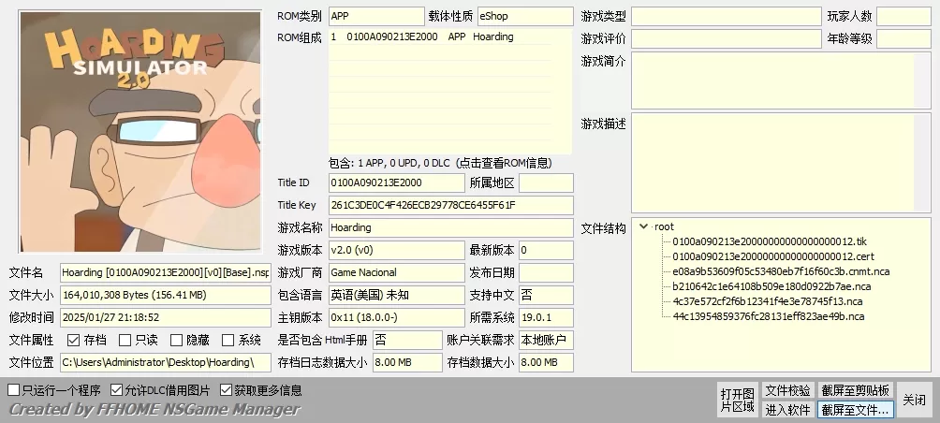Screen dimensions: 940x423
Task: Click the Title Key value field
Action: tap(449, 205)
